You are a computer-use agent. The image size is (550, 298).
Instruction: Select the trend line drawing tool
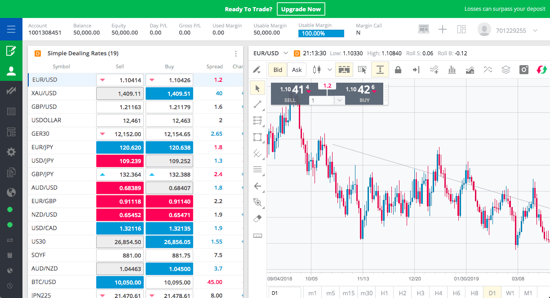click(257, 104)
